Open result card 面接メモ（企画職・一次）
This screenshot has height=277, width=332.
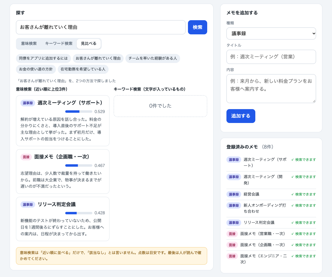click(63, 172)
